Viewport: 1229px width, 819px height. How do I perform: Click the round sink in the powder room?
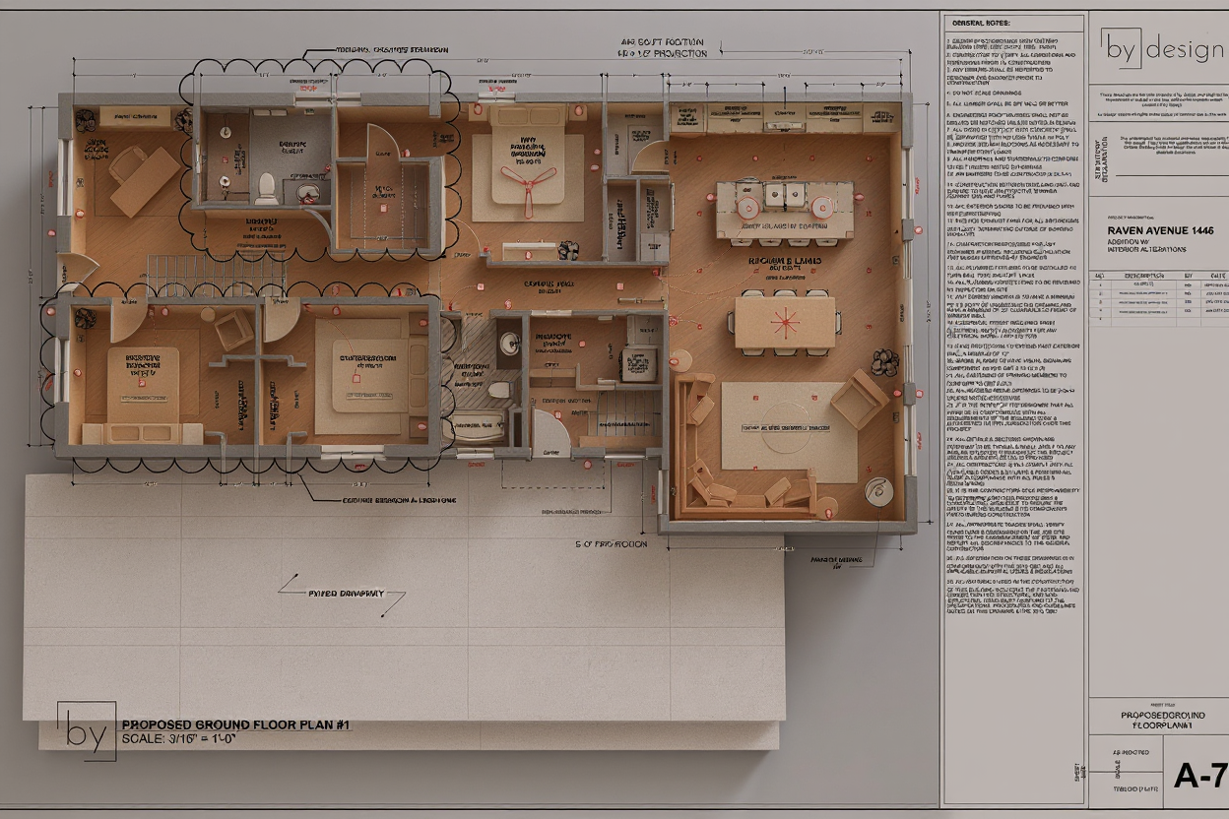click(509, 343)
